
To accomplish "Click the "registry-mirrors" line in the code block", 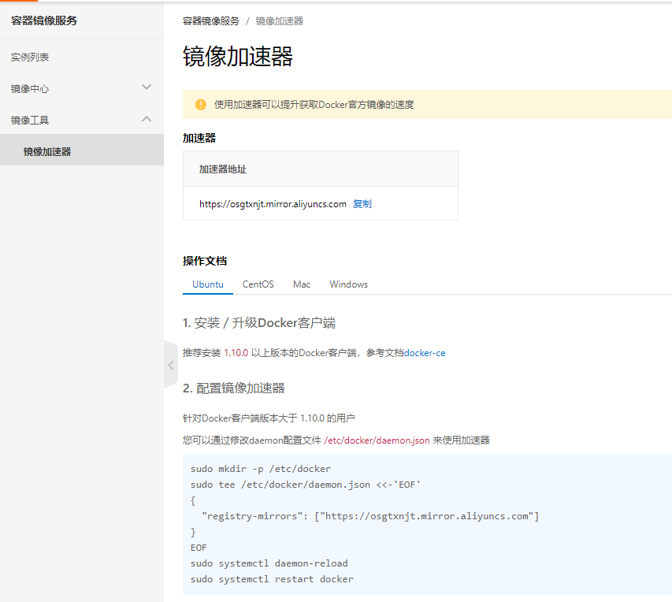I will (370, 516).
